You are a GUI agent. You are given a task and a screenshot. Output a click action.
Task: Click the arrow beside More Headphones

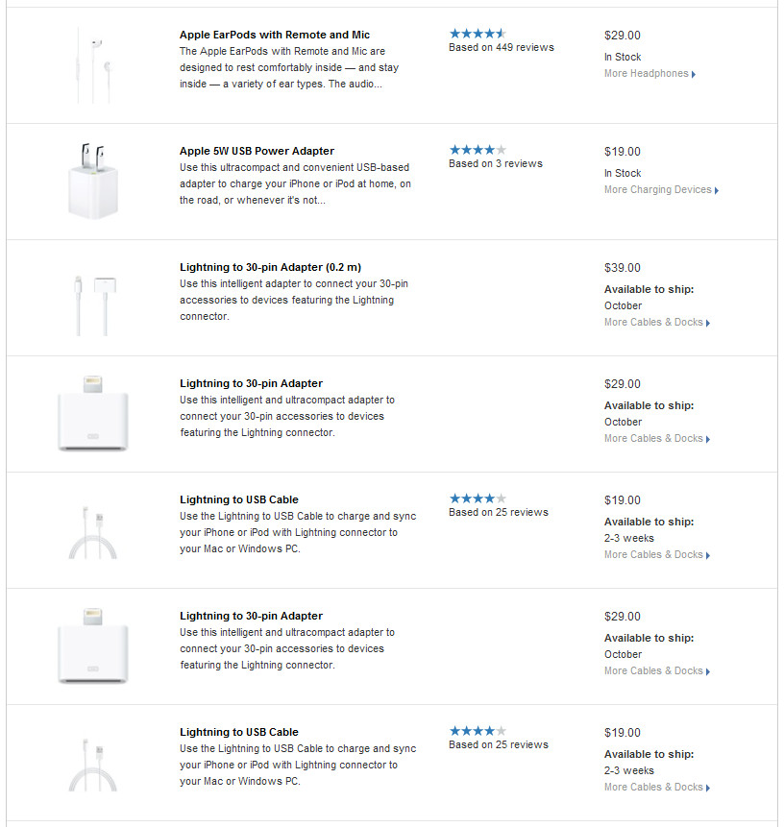coord(694,74)
